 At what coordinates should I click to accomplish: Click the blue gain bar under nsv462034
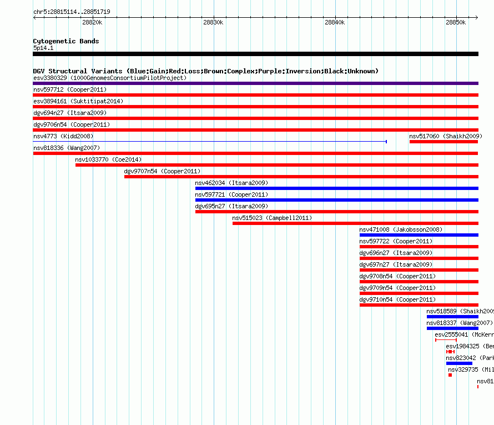337,188
